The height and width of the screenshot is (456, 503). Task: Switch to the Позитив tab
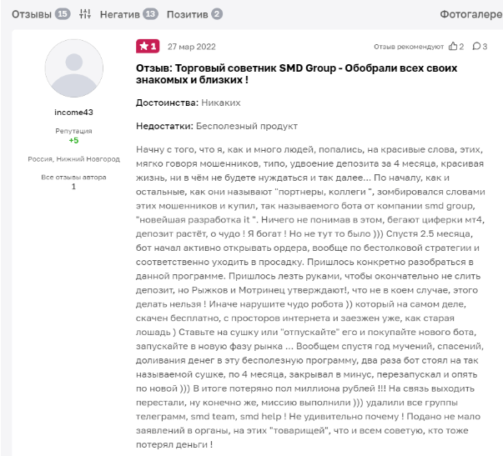click(194, 14)
